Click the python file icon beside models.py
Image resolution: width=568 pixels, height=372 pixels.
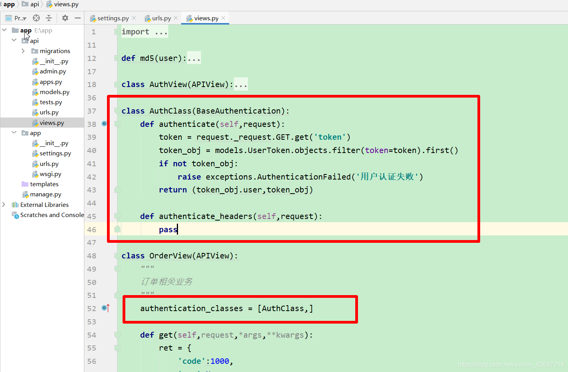[x=35, y=92]
